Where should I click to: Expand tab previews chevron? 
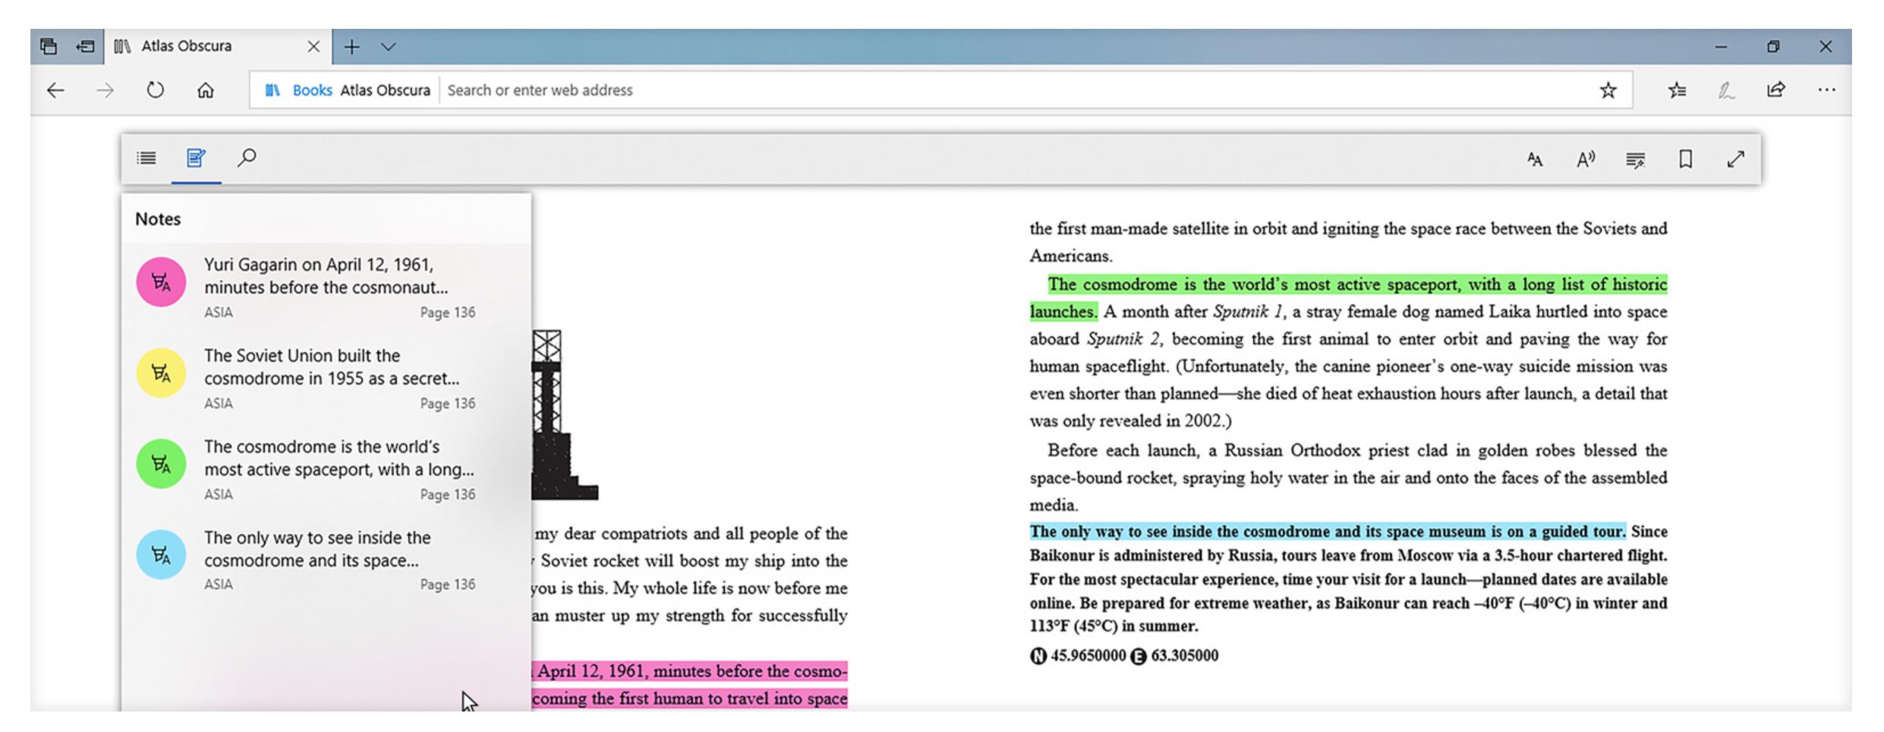[x=389, y=47]
